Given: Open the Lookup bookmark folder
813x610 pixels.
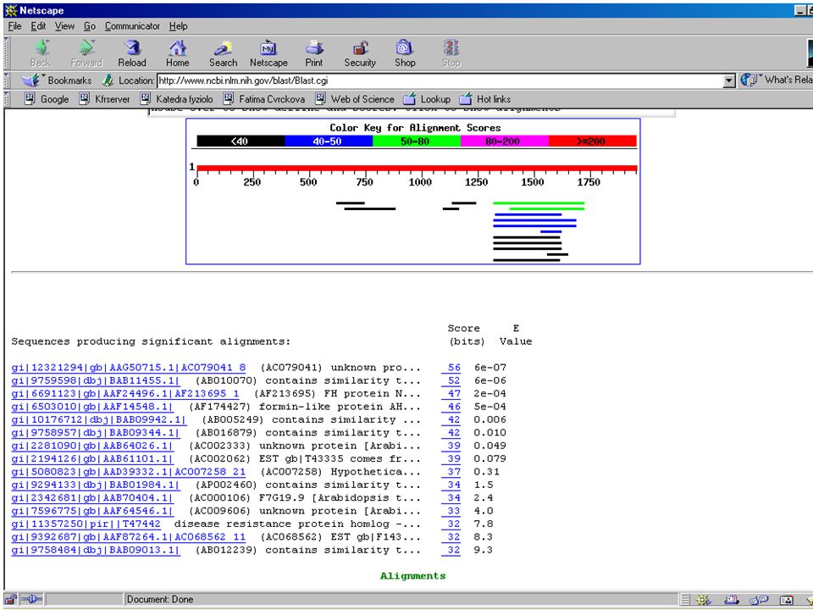Looking at the screenshot, I should pyautogui.click(x=427, y=98).
